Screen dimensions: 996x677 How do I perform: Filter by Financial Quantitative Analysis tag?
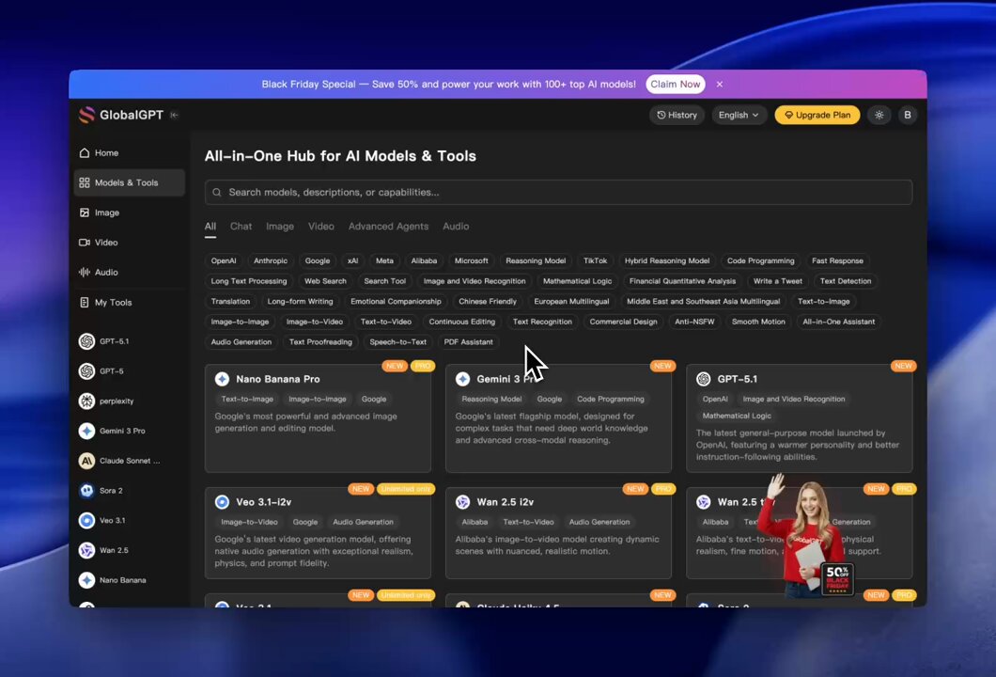coord(682,281)
